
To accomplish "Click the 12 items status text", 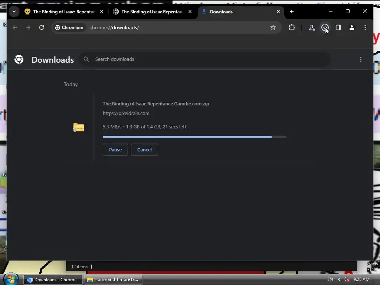I will tap(79, 267).
